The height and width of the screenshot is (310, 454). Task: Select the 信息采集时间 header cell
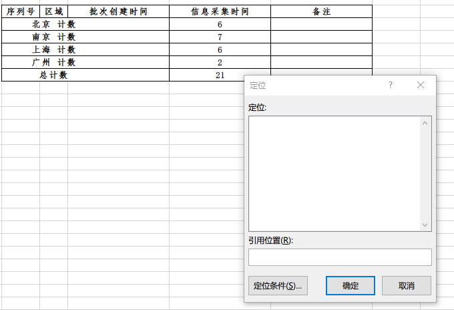pyautogui.click(x=220, y=11)
